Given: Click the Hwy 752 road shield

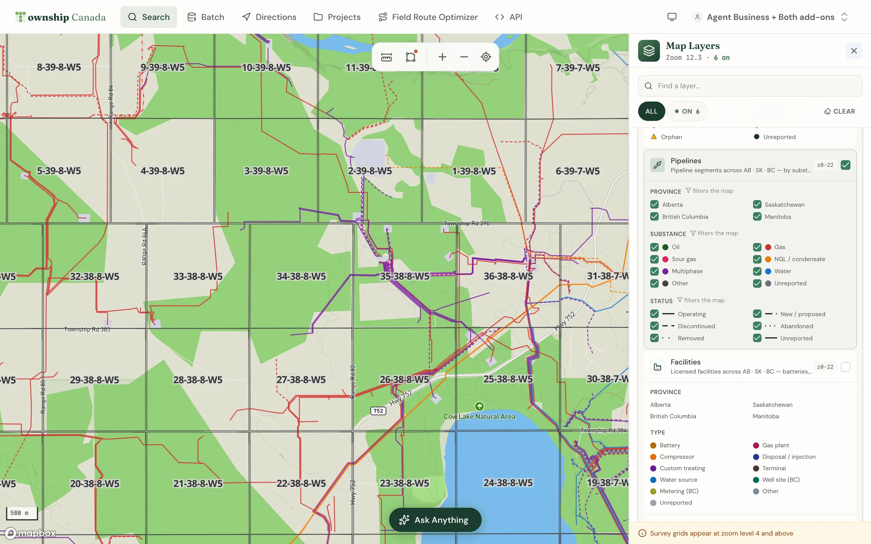Looking at the screenshot, I should click(x=378, y=411).
